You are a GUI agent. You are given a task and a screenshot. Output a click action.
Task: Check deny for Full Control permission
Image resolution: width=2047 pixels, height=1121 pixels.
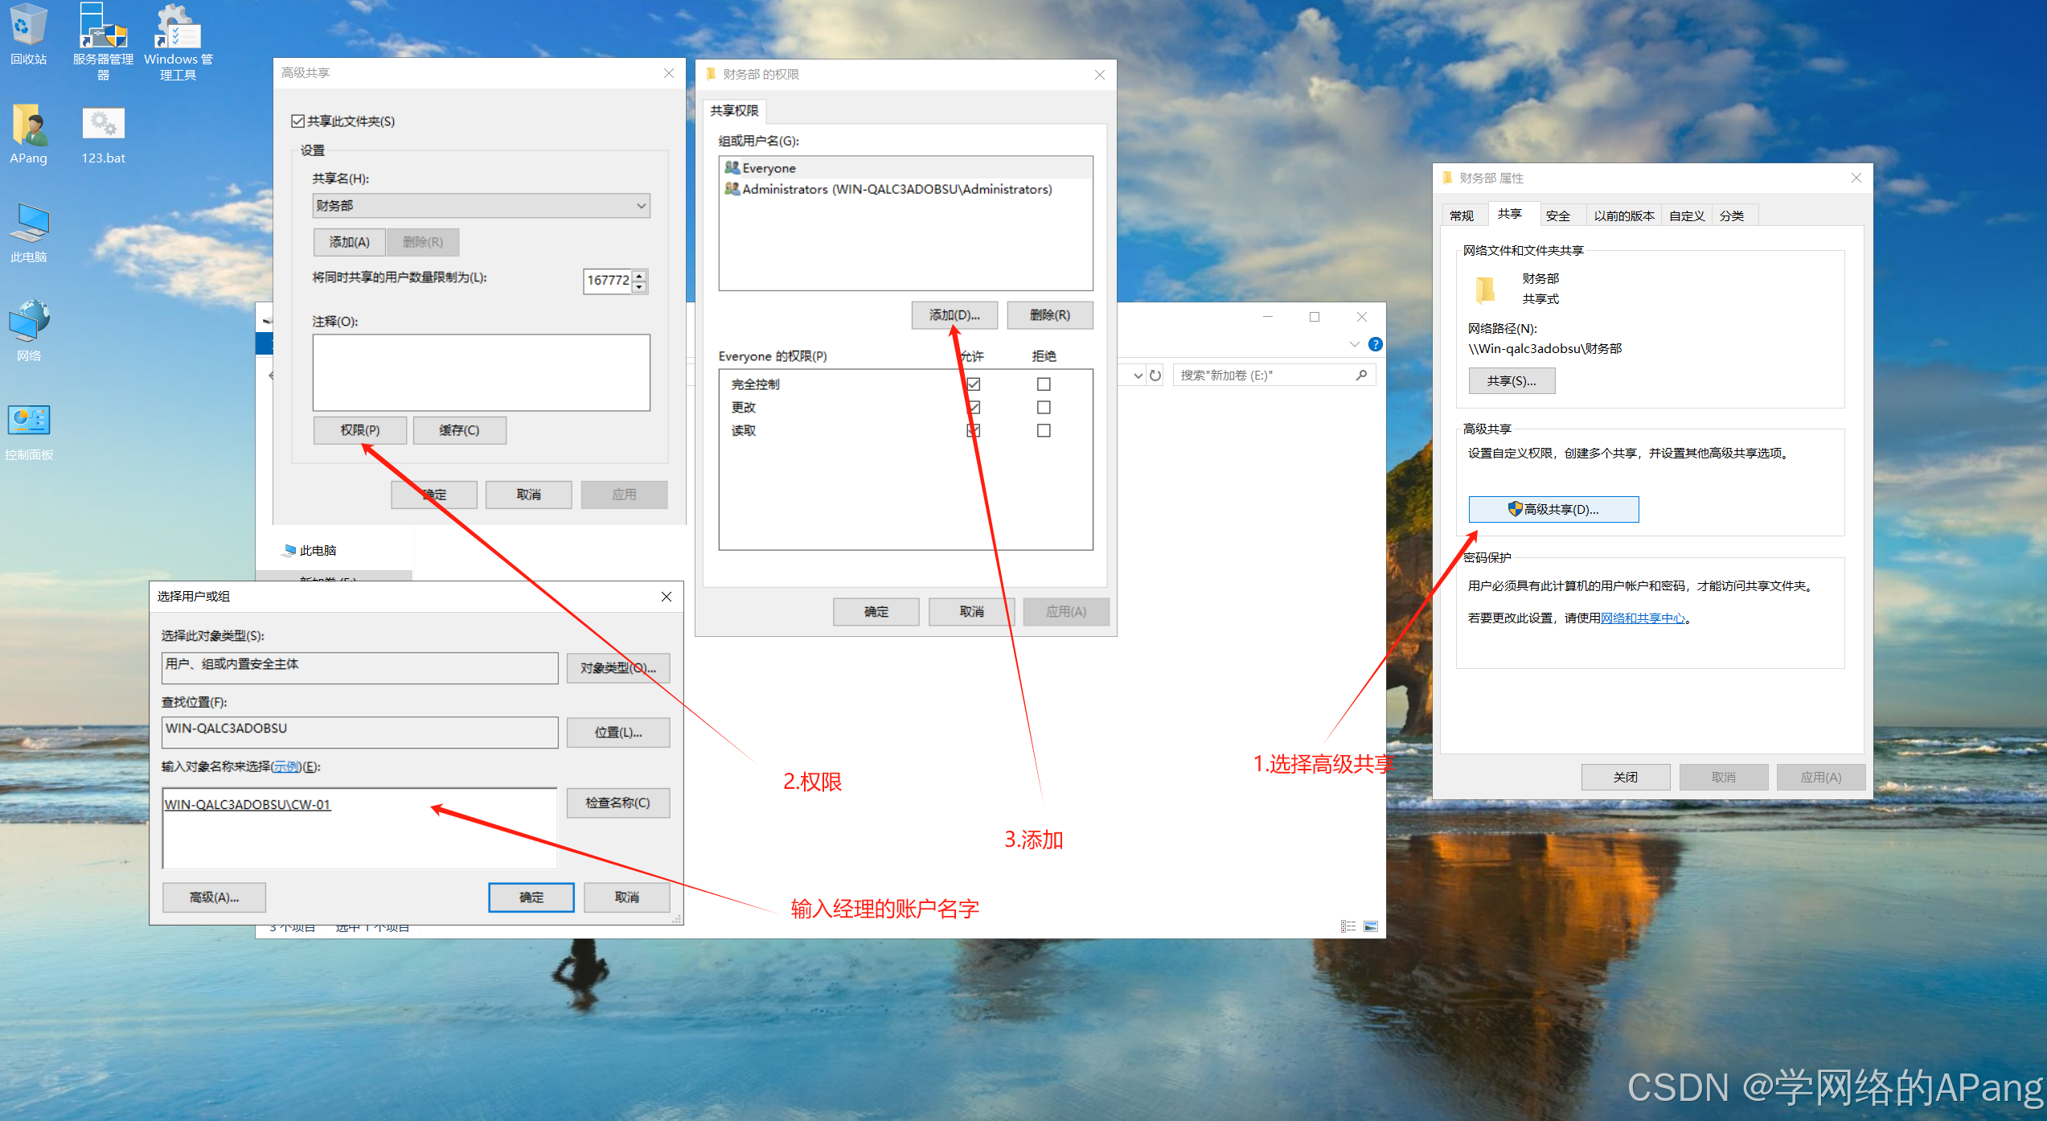point(1044,384)
